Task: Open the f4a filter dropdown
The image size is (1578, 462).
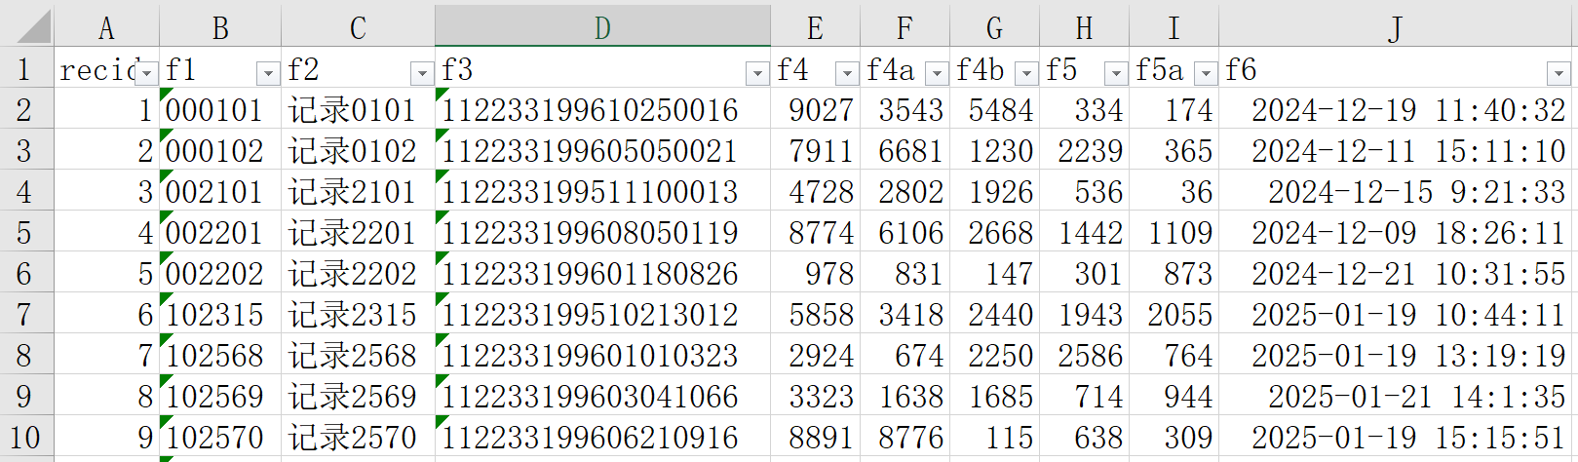Action: pyautogui.click(x=937, y=73)
